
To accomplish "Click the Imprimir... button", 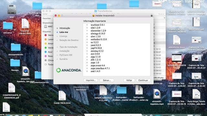I will coord(91,80).
